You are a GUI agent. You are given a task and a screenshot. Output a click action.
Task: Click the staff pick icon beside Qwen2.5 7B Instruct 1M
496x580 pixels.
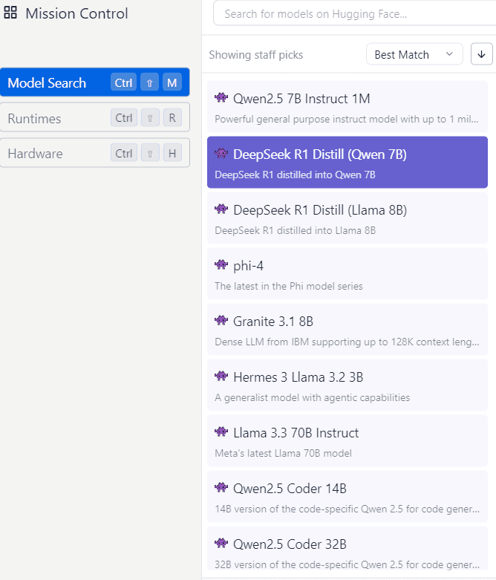(x=221, y=97)
